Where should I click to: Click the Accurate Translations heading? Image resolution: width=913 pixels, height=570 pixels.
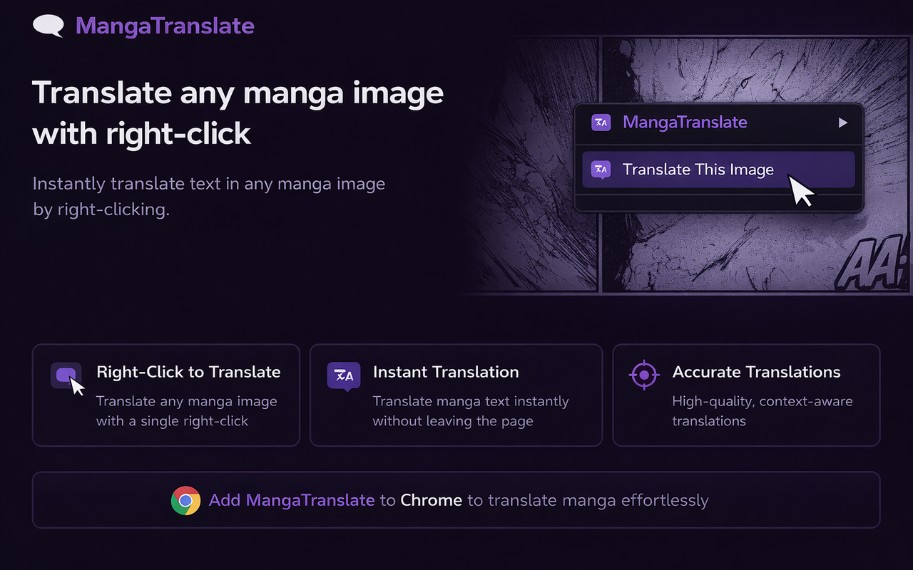pyautogui.click(x=756, y=372)
